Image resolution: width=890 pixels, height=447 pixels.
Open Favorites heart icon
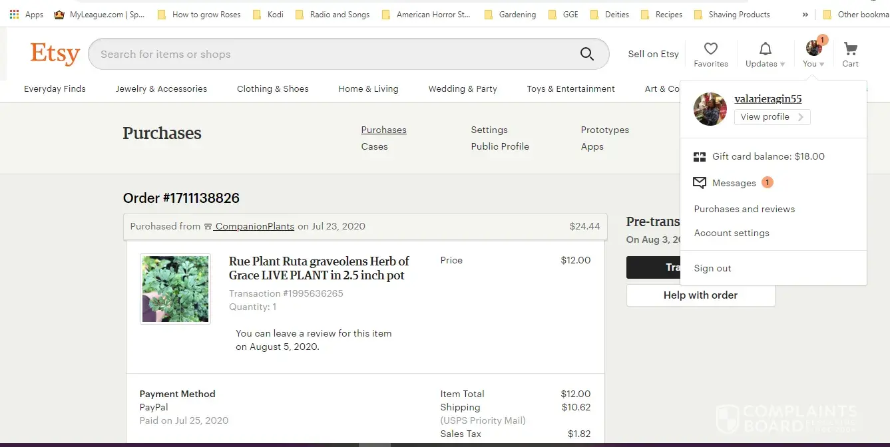(x=710, y=49)
